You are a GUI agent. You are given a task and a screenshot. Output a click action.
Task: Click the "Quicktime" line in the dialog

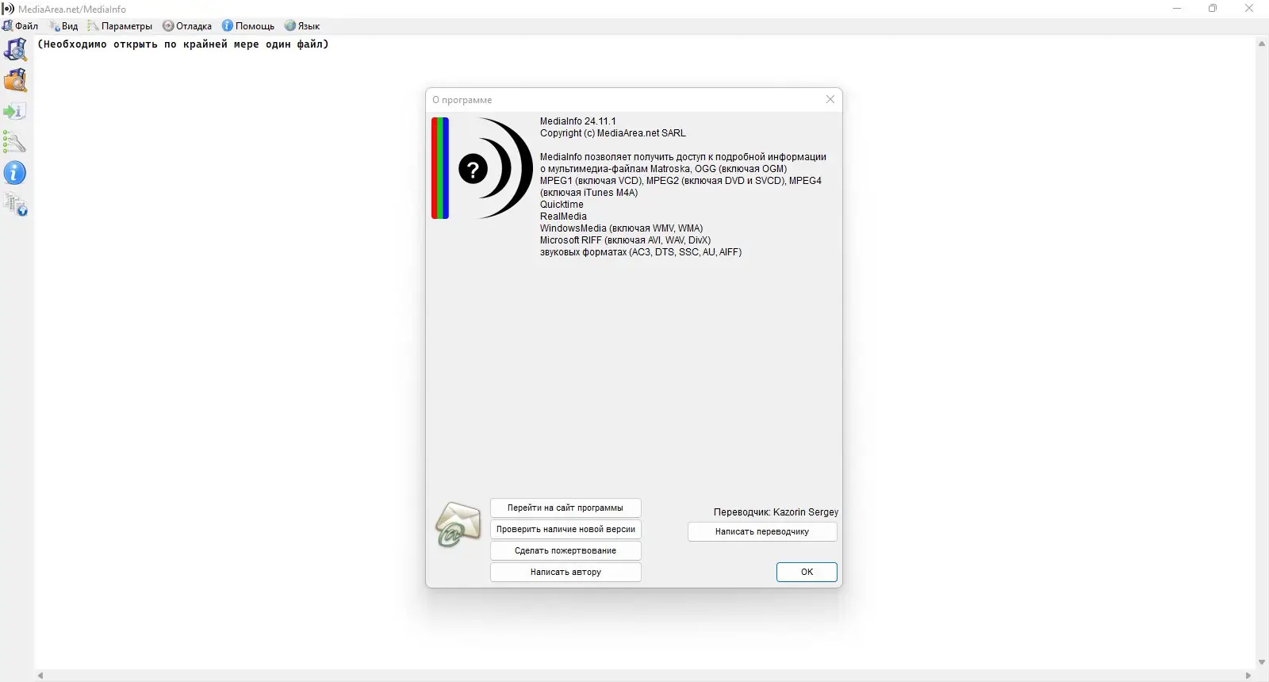point(562,205)
